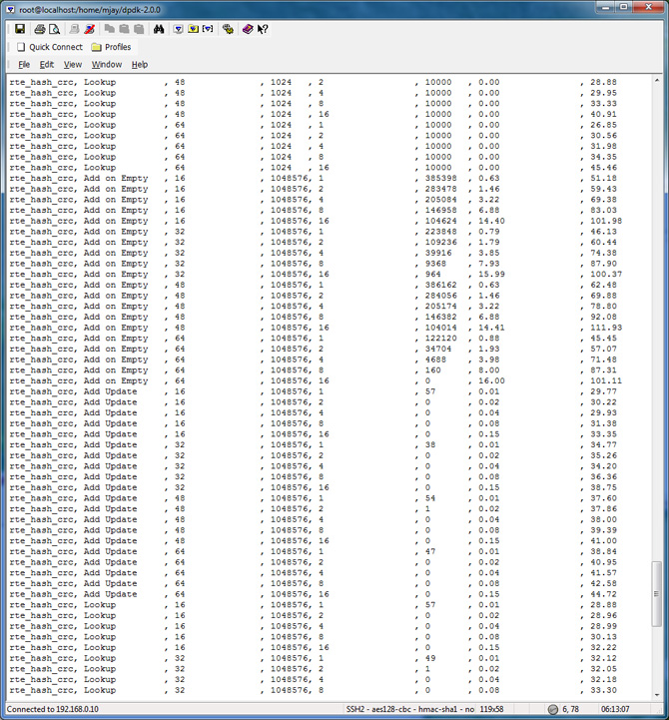This screenshot has height=720, width=669.
Task: Open Print Preview from the toolbar
Action: pyautogui.click(x=54, y=29)
